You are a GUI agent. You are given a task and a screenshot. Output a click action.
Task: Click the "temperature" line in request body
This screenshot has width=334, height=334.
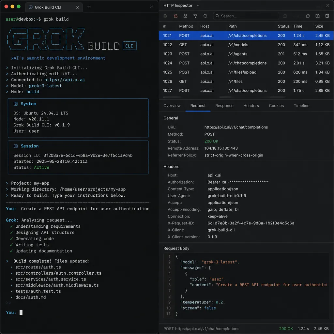pos(202,302)
